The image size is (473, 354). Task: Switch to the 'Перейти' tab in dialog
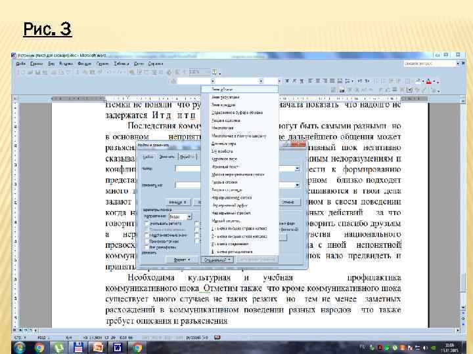point(187,157)
